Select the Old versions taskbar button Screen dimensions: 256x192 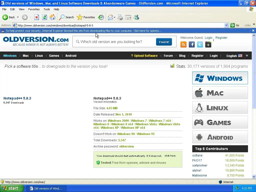pyautogui.click(x=46, y=188)
